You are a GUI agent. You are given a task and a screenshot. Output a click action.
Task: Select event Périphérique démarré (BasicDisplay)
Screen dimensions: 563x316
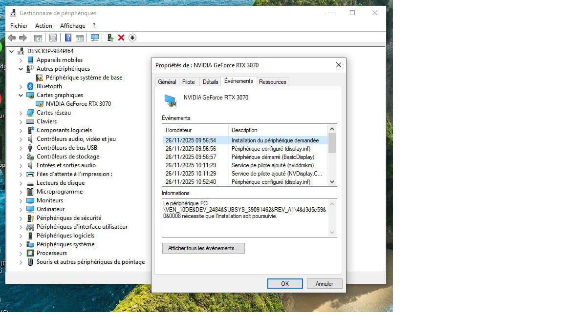coord(245,157)
